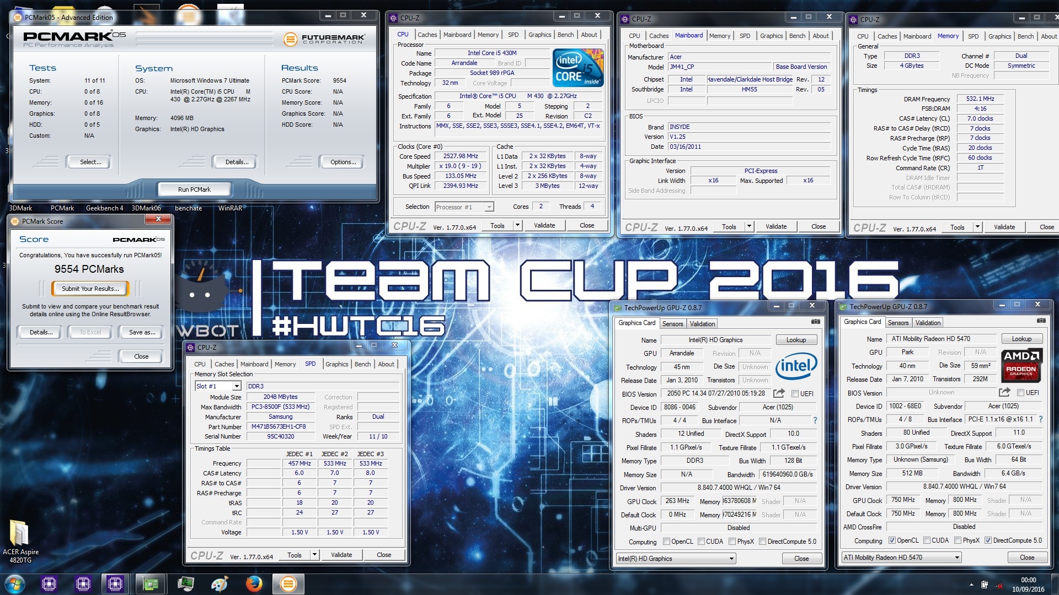Click Intel Core i5 430M name field
This screenshot has height=595, width=1059.
pyautogui.click(x=492, y=53)
